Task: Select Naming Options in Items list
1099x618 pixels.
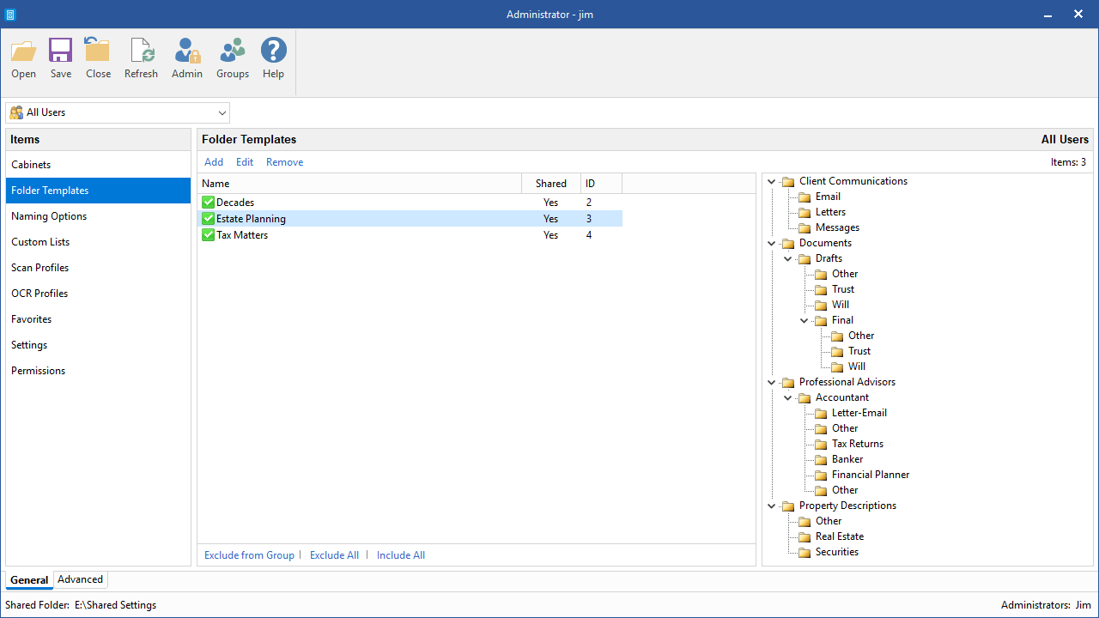Action: [x=98, y=216]
